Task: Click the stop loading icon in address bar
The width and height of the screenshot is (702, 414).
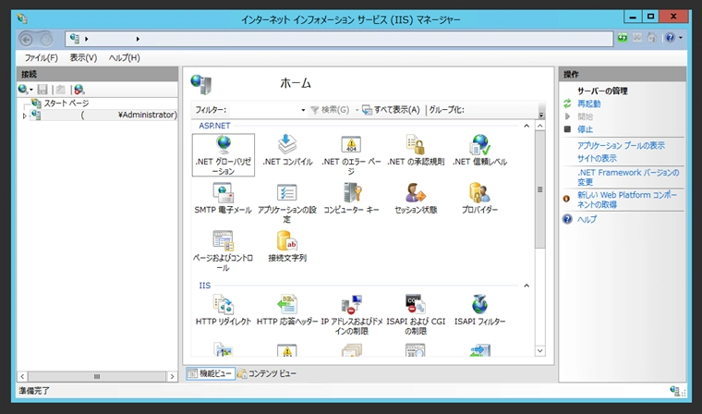Action: [637, 38]
